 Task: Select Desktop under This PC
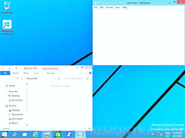click(14, 110)
